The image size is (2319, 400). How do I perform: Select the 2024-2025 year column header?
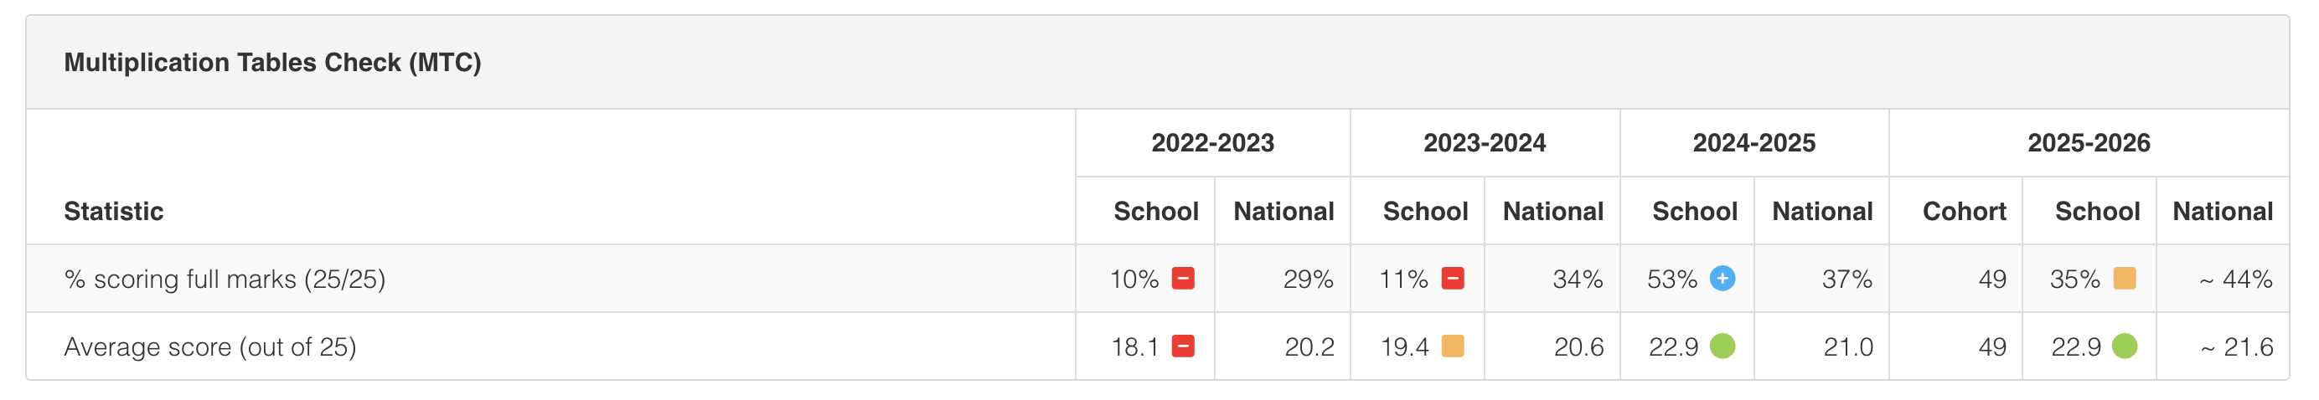tap(1753, 143)
